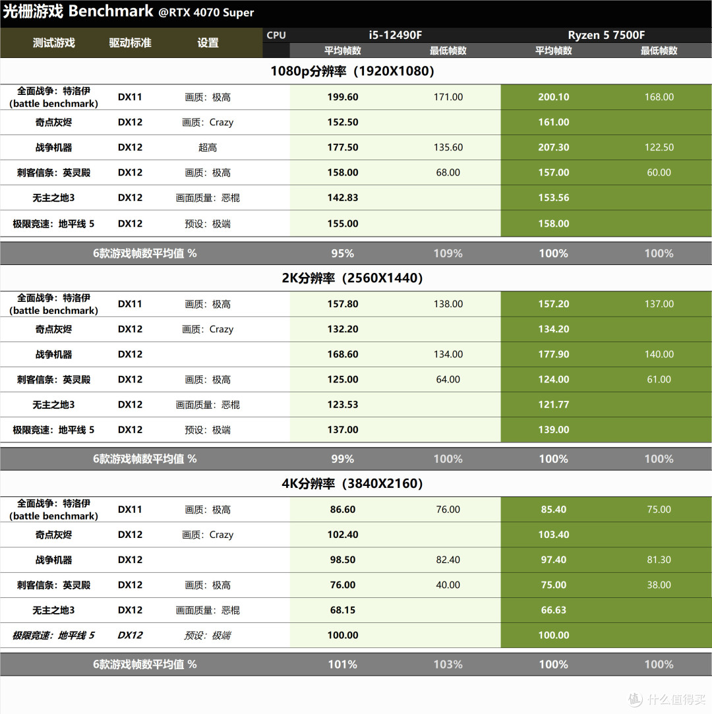Click the 光栅游戏 Benchmark title text
Image resolution: width=712 pixels, height=714 pixels.
[78, 11]
